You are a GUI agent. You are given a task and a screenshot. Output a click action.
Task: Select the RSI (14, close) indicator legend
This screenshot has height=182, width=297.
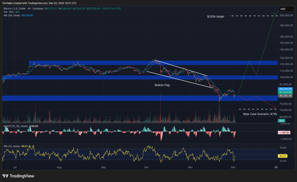tap(11, 146)
